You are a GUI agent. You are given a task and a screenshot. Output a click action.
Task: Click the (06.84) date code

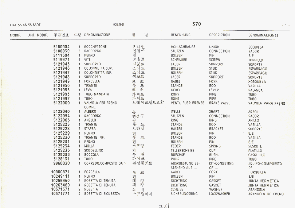click(119, 24)
